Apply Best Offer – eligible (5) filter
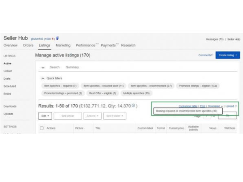The image size is (243, 182). [102, 93]
